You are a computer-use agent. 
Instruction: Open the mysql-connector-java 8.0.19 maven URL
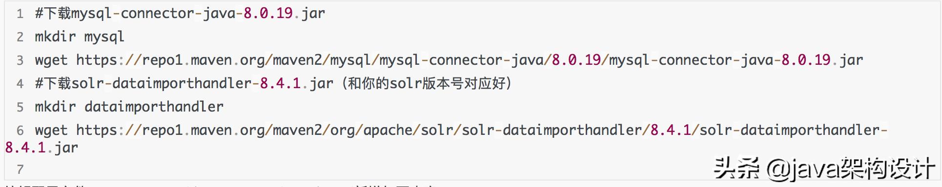tap(470, 60)
